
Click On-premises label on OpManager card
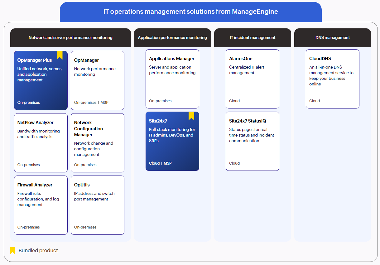[85, 103]
